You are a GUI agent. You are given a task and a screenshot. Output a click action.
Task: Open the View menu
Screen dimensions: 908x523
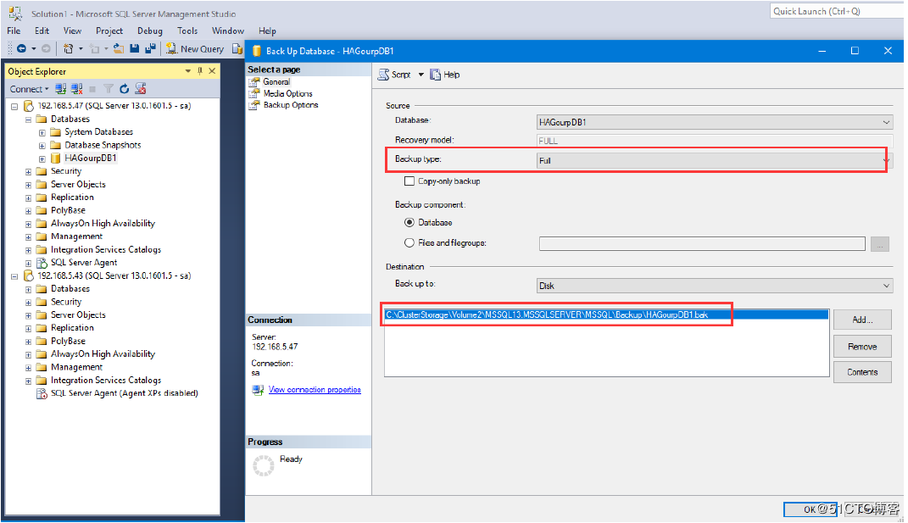(72, 31)
